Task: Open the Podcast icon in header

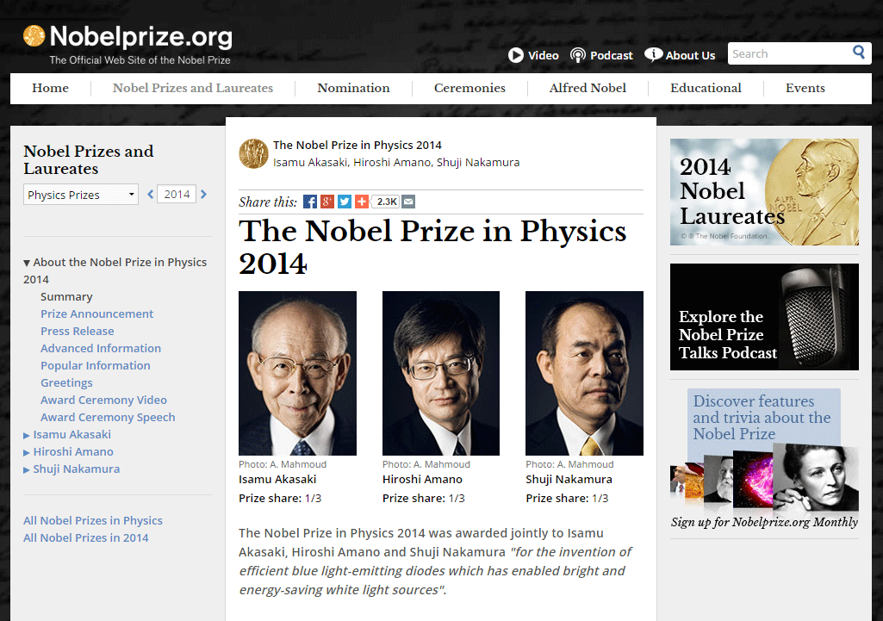Action: coord(578,55)
